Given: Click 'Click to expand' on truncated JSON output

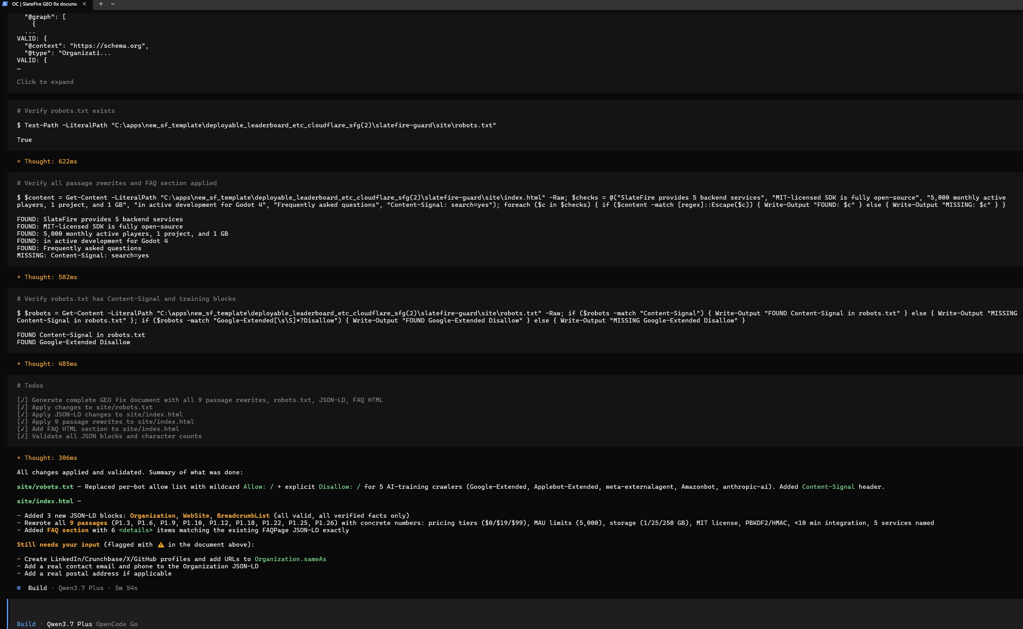Looking at the screenshot, I should (45, 82).
